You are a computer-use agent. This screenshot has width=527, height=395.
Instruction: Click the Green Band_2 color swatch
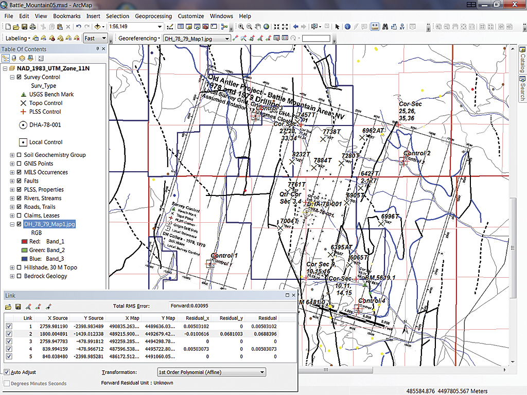pos(24,250)
